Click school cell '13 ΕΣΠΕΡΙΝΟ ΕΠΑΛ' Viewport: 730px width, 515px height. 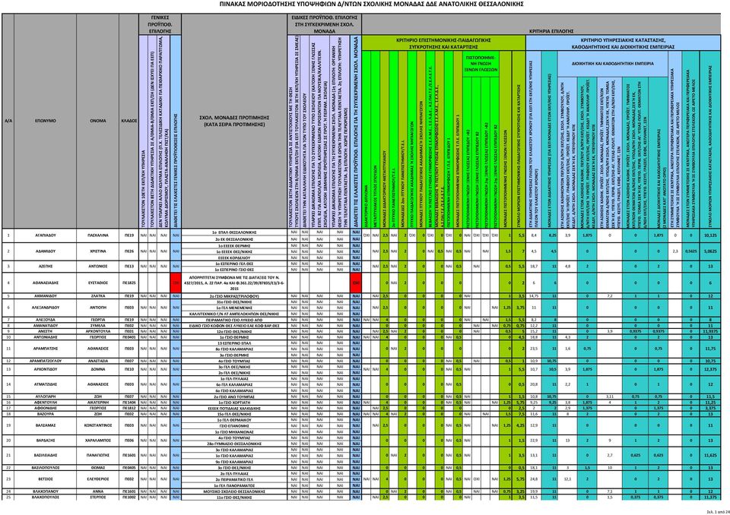(x=234, y=343)
